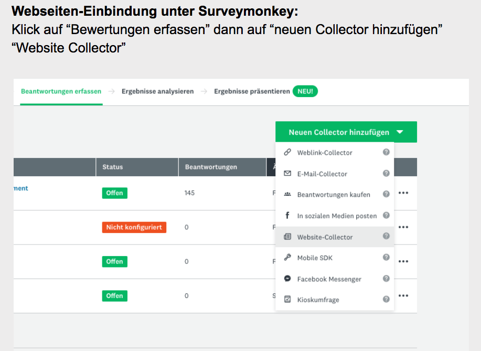
Task: Sort by Beantwortungen column header
Action: pyautogui.click(x=211, y=167)
